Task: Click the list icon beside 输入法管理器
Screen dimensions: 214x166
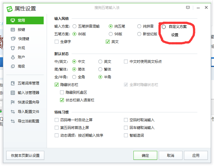Action: [13, 93]
